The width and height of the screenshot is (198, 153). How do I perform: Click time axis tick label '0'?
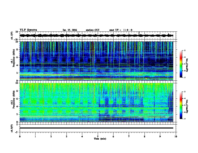click(x=20, y=136)
